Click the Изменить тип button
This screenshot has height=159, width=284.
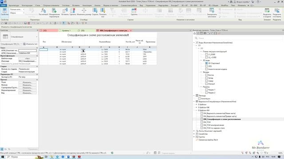(x=30, y=44)
